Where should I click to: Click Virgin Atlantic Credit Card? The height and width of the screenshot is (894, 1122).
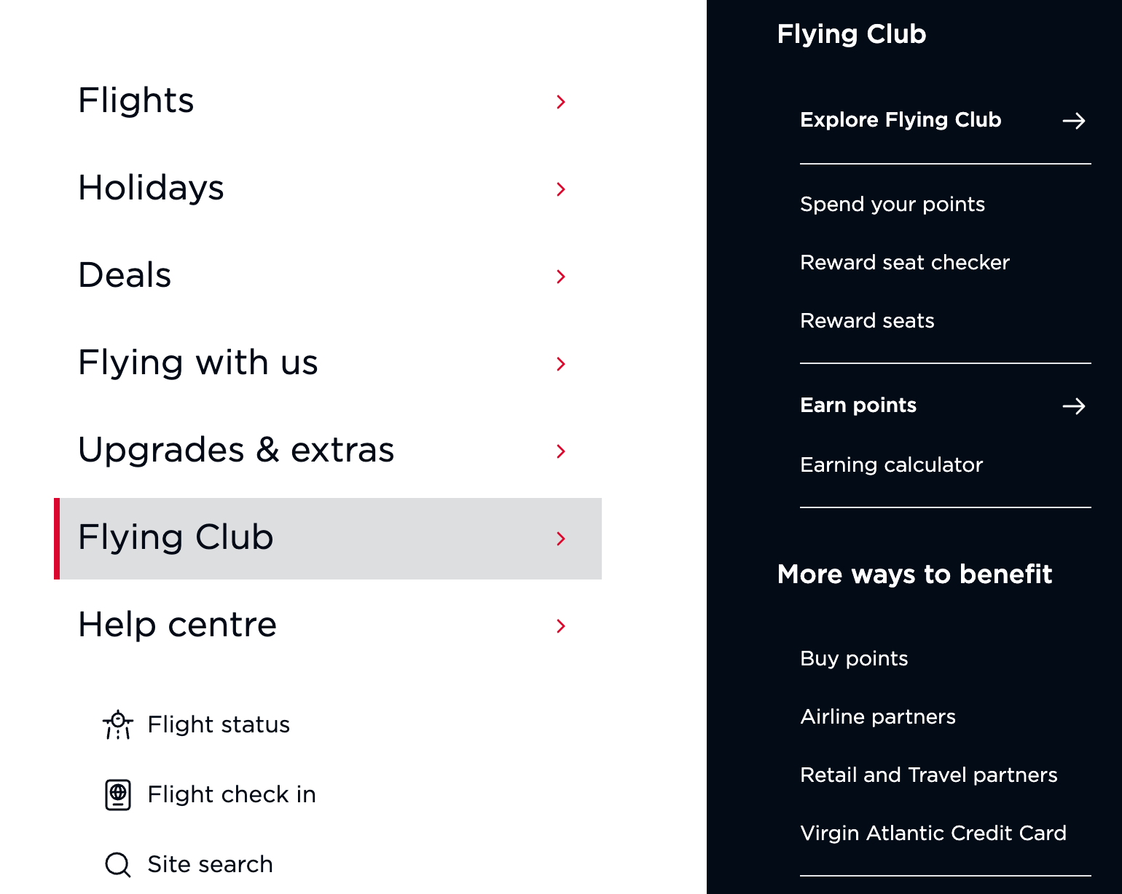pyautogui.click(x=933, y=834)
